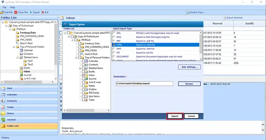Screen dimensions: 266x140
Task: Click the Size(KB) column header
Action: pyautogui.click(x=249, y=23)
